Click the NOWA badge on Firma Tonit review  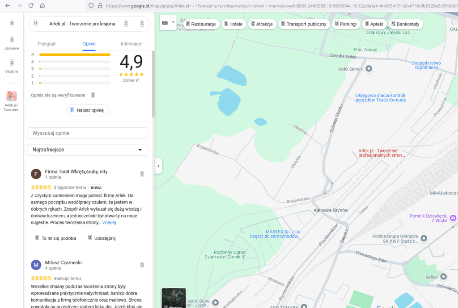[x=96, y=187]
